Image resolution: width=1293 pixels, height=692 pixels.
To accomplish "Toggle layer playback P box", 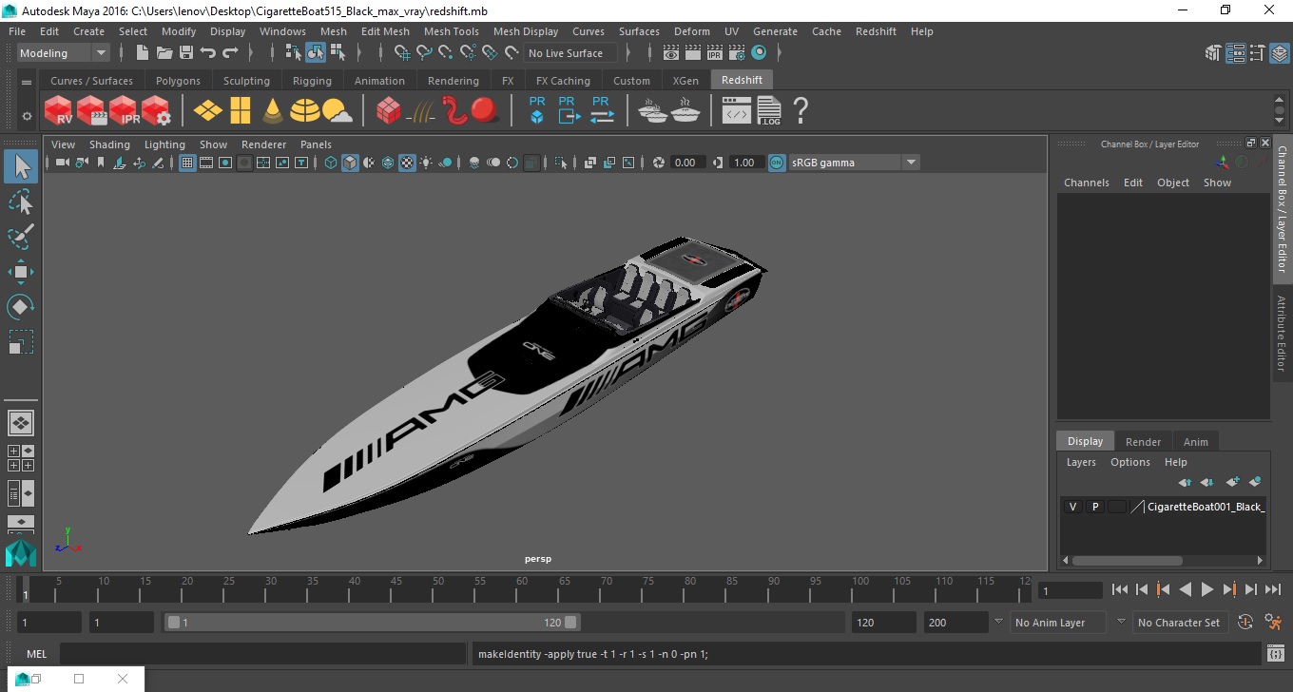I will (x=1094, y=507).
